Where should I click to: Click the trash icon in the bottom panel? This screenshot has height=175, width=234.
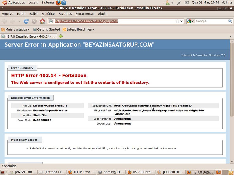coord(231,172)
